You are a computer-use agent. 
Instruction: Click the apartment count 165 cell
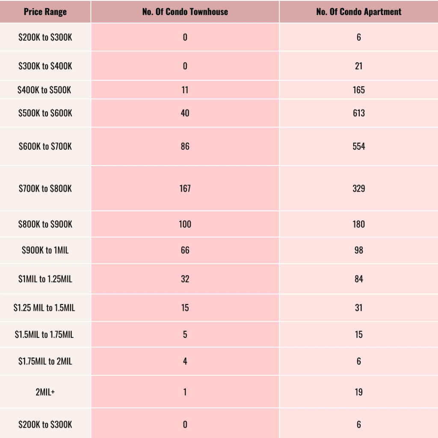(x=359, y=90)
